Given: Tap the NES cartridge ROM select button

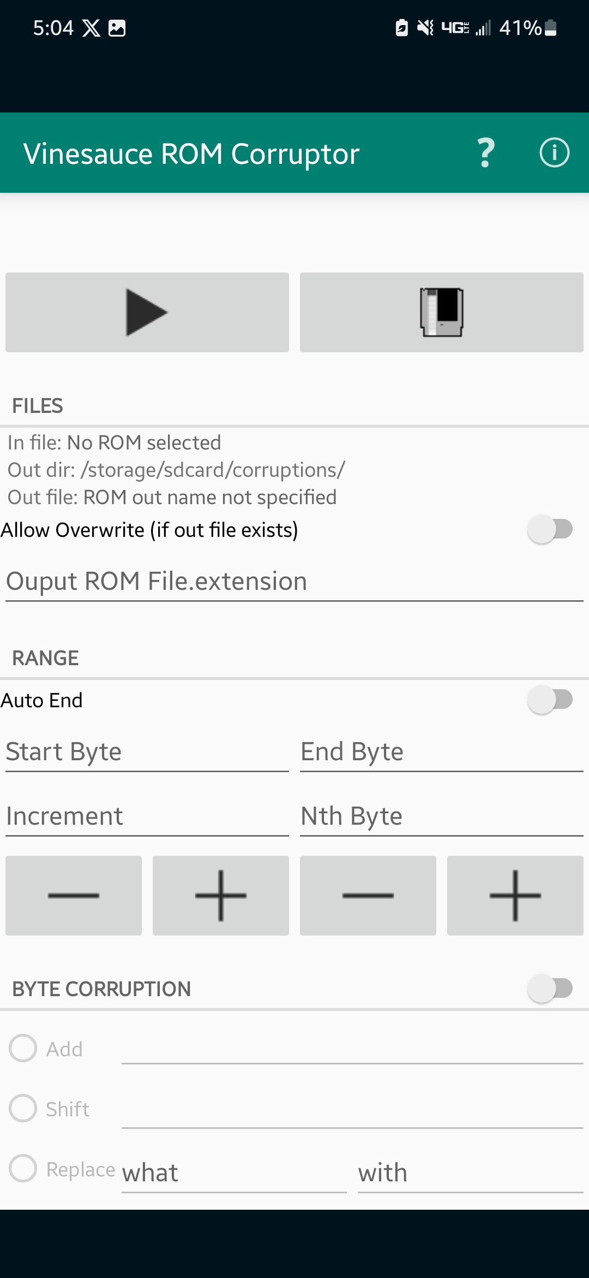Looking at the screenshot, I should pyautogui.click(x=442, y=312).
